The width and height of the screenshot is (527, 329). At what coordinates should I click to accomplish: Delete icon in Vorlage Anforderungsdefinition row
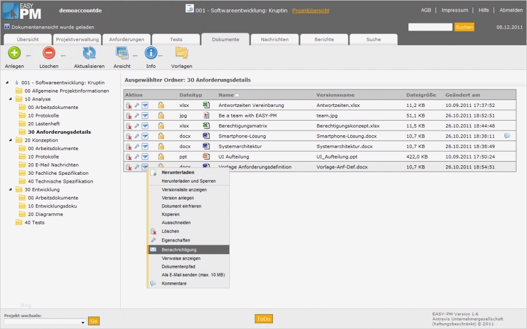[129, 167]
